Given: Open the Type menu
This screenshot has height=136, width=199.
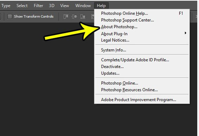Looking at the screenshot, I should 6,6.
